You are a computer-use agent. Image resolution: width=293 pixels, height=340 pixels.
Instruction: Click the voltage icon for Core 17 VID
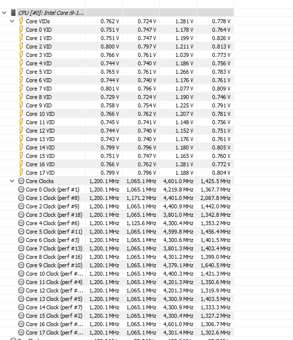pos(21,173)
